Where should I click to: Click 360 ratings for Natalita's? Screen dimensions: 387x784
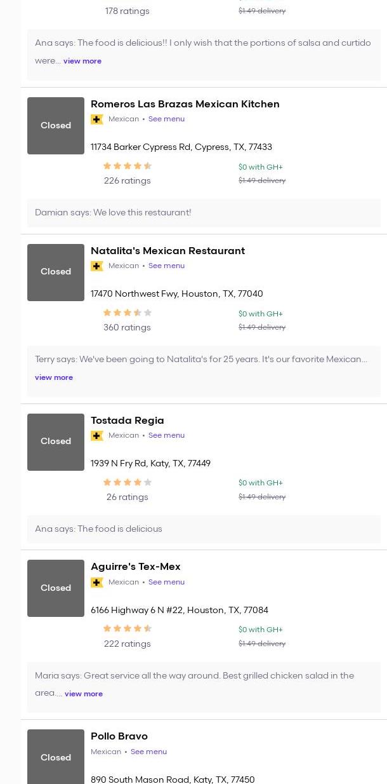coord(127,328)
